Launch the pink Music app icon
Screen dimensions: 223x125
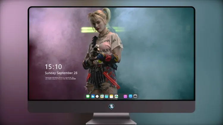pyautogui.click(x=125, y=96)
